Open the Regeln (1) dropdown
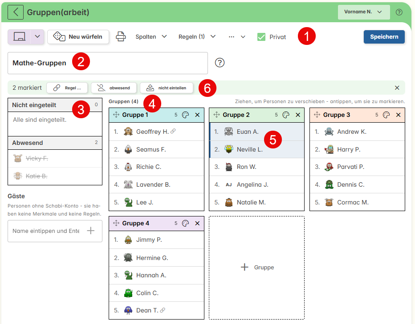Screen dimensions: 415x324 (197, 37)
